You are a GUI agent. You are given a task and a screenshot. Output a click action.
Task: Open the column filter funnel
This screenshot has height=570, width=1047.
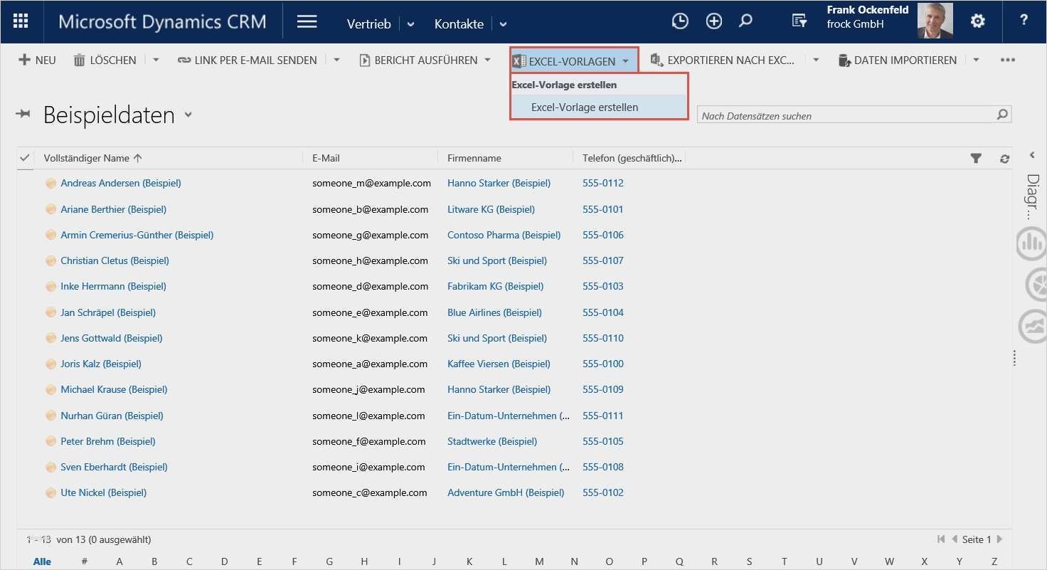tap(976, 159)
